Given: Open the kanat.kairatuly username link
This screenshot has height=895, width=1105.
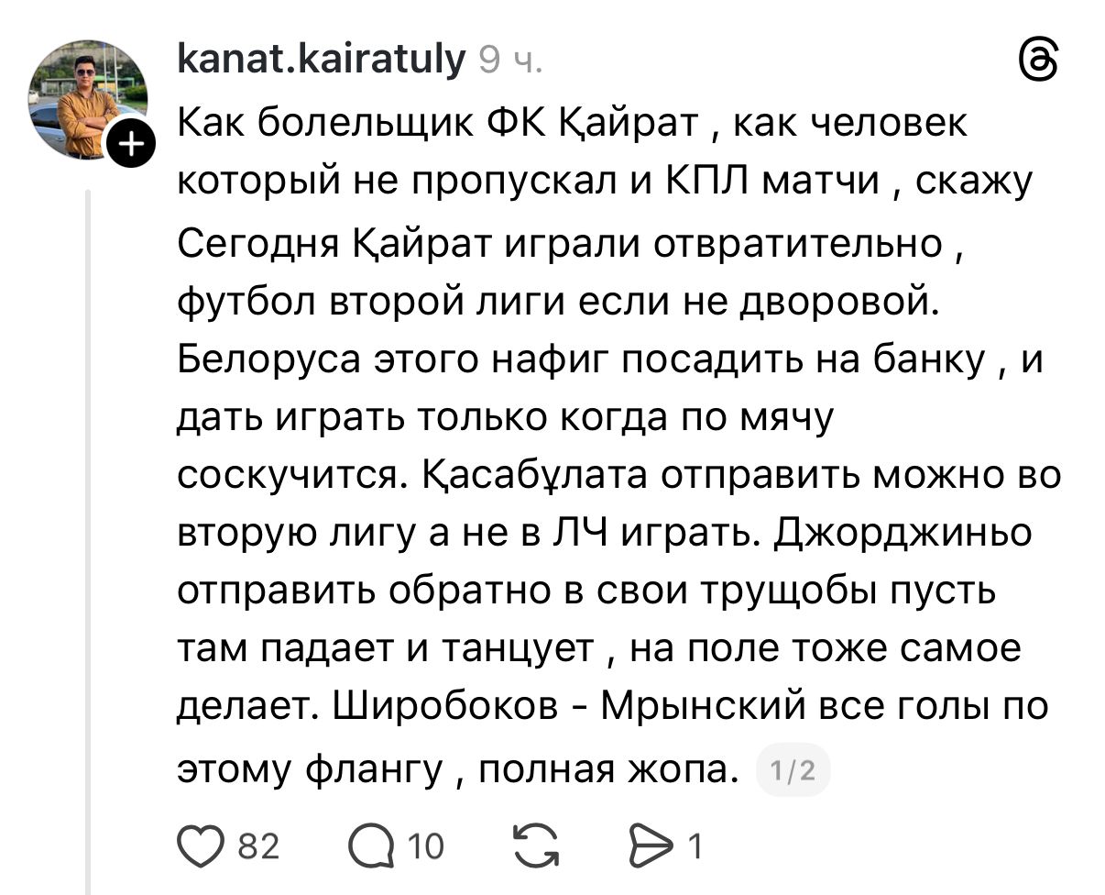Looking at the screenshot, I should (x=322, y=61).
